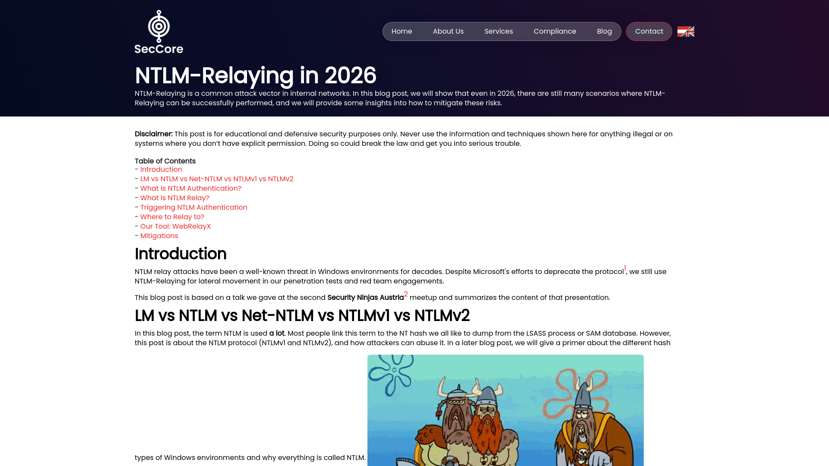Click the Contact button

pos(649,31)
